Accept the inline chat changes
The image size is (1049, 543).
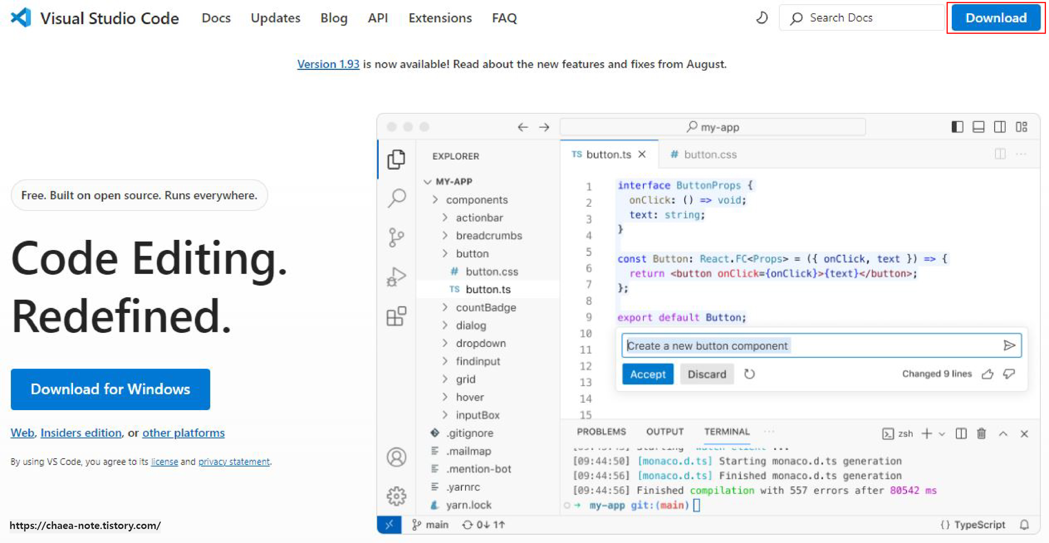tap(648, 374)
